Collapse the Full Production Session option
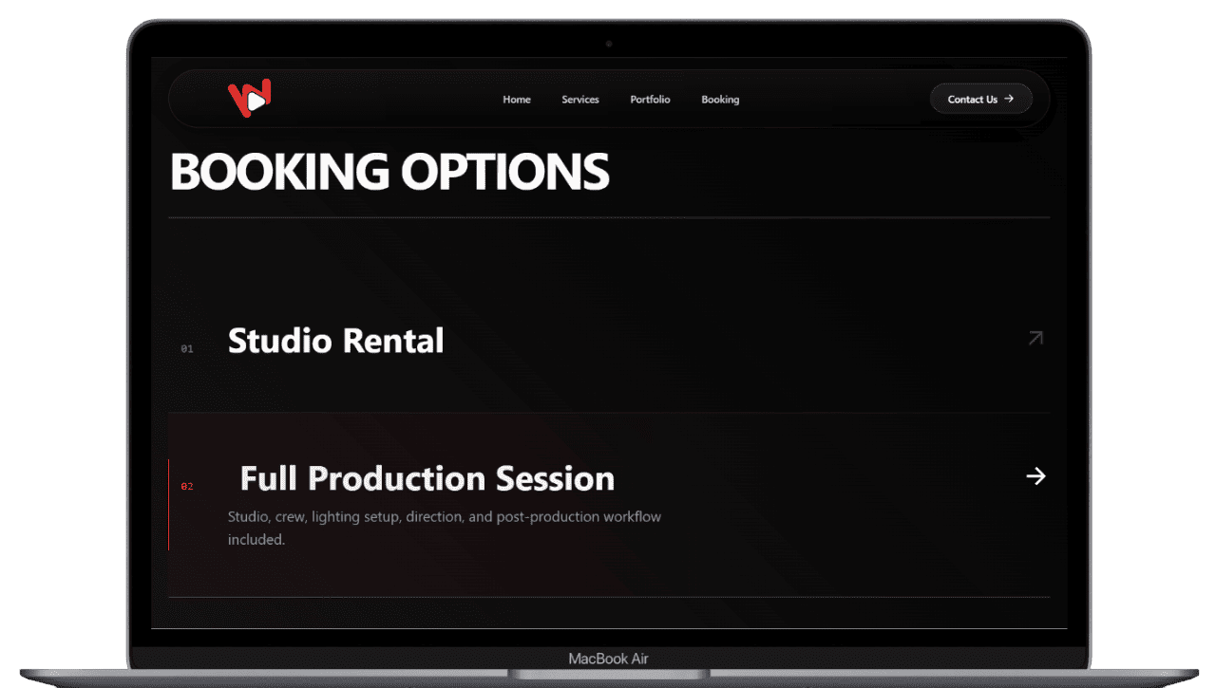The height and width of the screenshot is (688, 1216). click(427, 478)
